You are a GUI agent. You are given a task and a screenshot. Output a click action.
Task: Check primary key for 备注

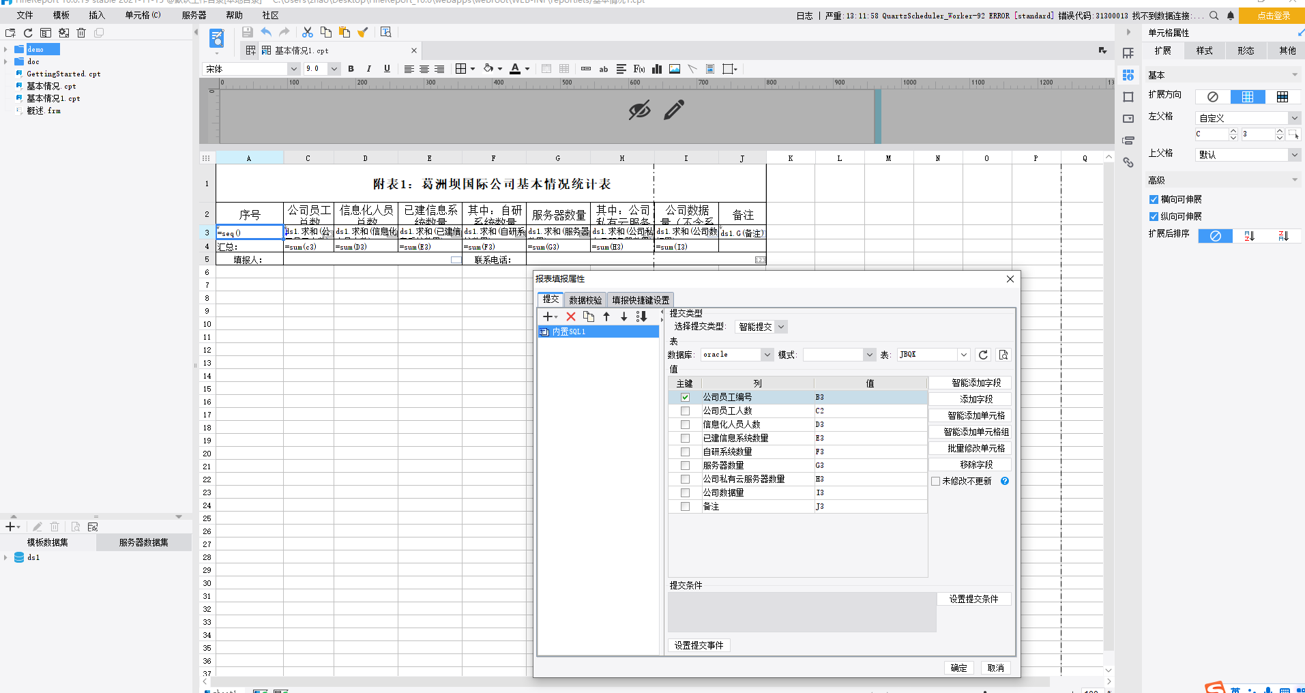tap(685, 506)
